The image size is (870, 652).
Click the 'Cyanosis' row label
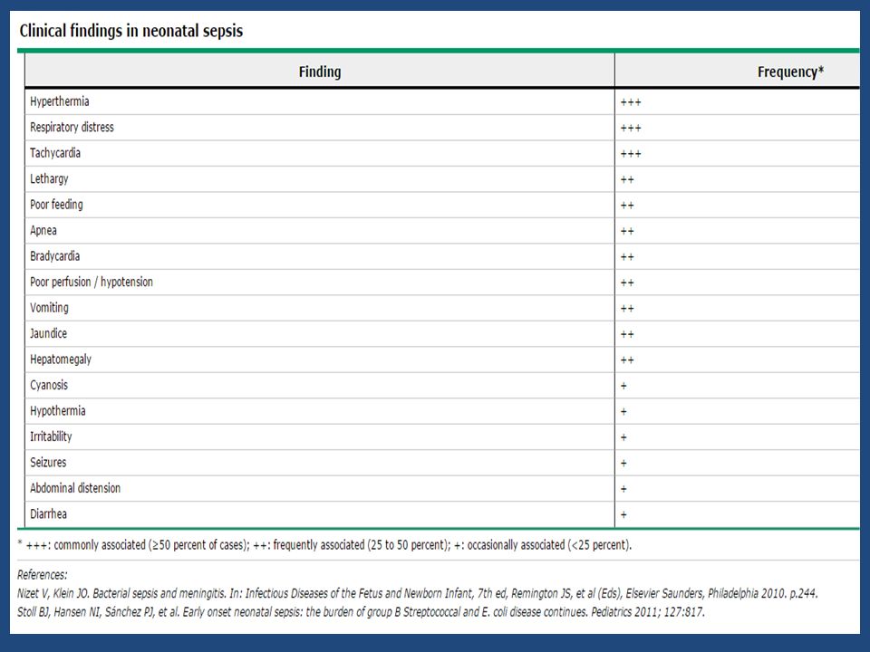[49, 385]
